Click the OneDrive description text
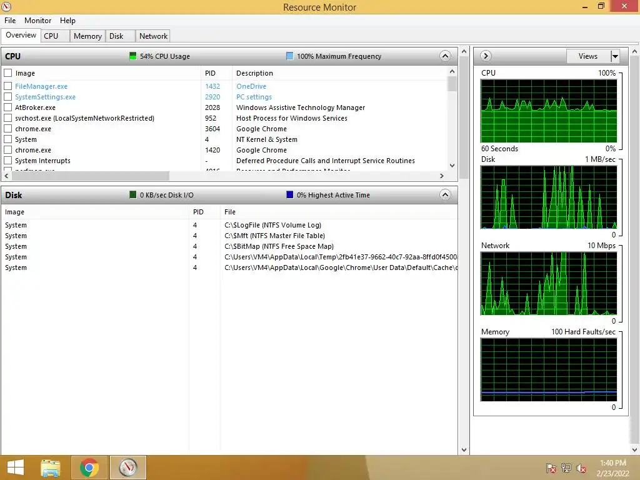 pos(251,86)
